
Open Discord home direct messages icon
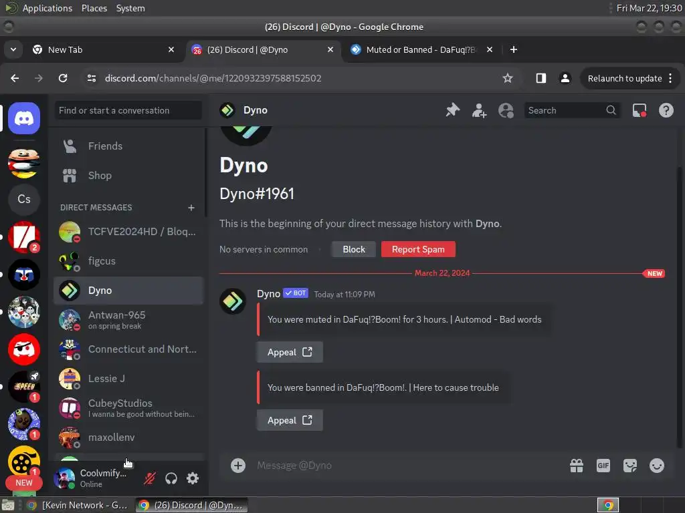pos(24,118)
